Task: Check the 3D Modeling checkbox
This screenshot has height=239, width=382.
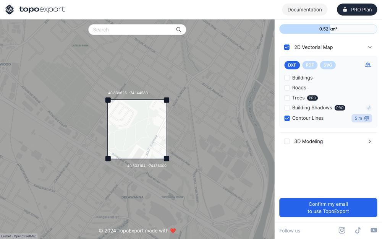Action: click(287, 141)
